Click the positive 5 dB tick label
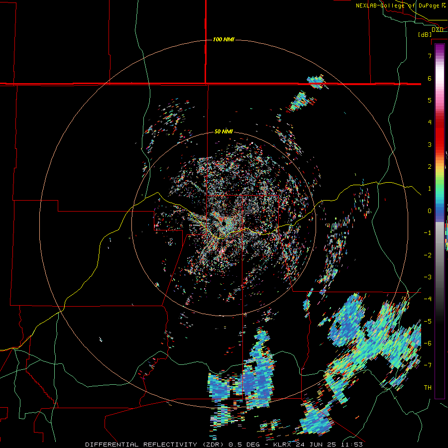448x448 pixels. pos(430,100)
